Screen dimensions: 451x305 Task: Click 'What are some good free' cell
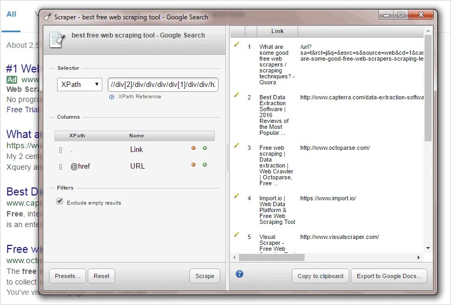tap(277, 64)
